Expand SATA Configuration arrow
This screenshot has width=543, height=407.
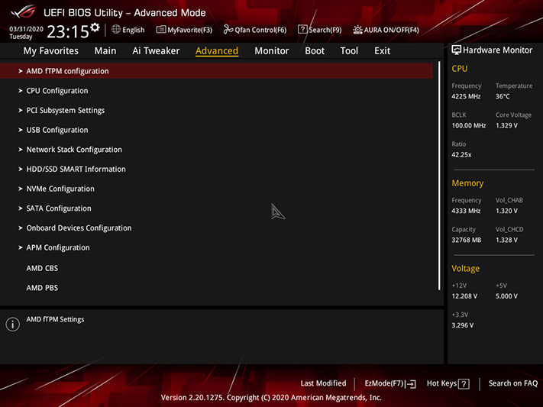tap(21, 208)
